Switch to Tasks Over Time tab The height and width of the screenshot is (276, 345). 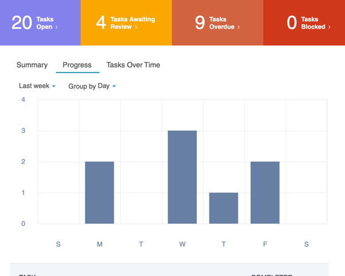[x=133, y=65]
